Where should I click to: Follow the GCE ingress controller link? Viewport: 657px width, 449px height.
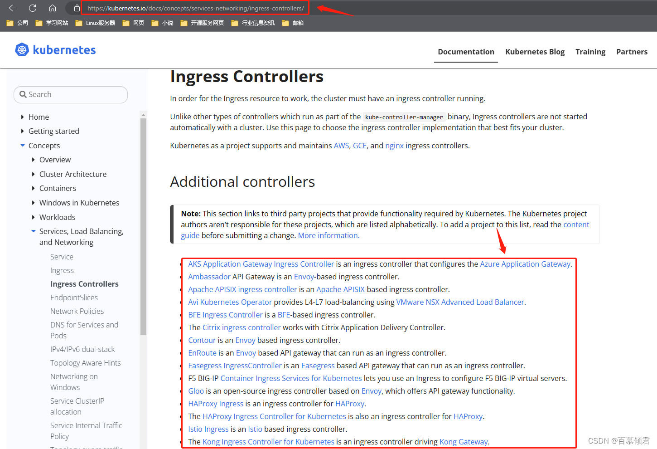point(360,146)
